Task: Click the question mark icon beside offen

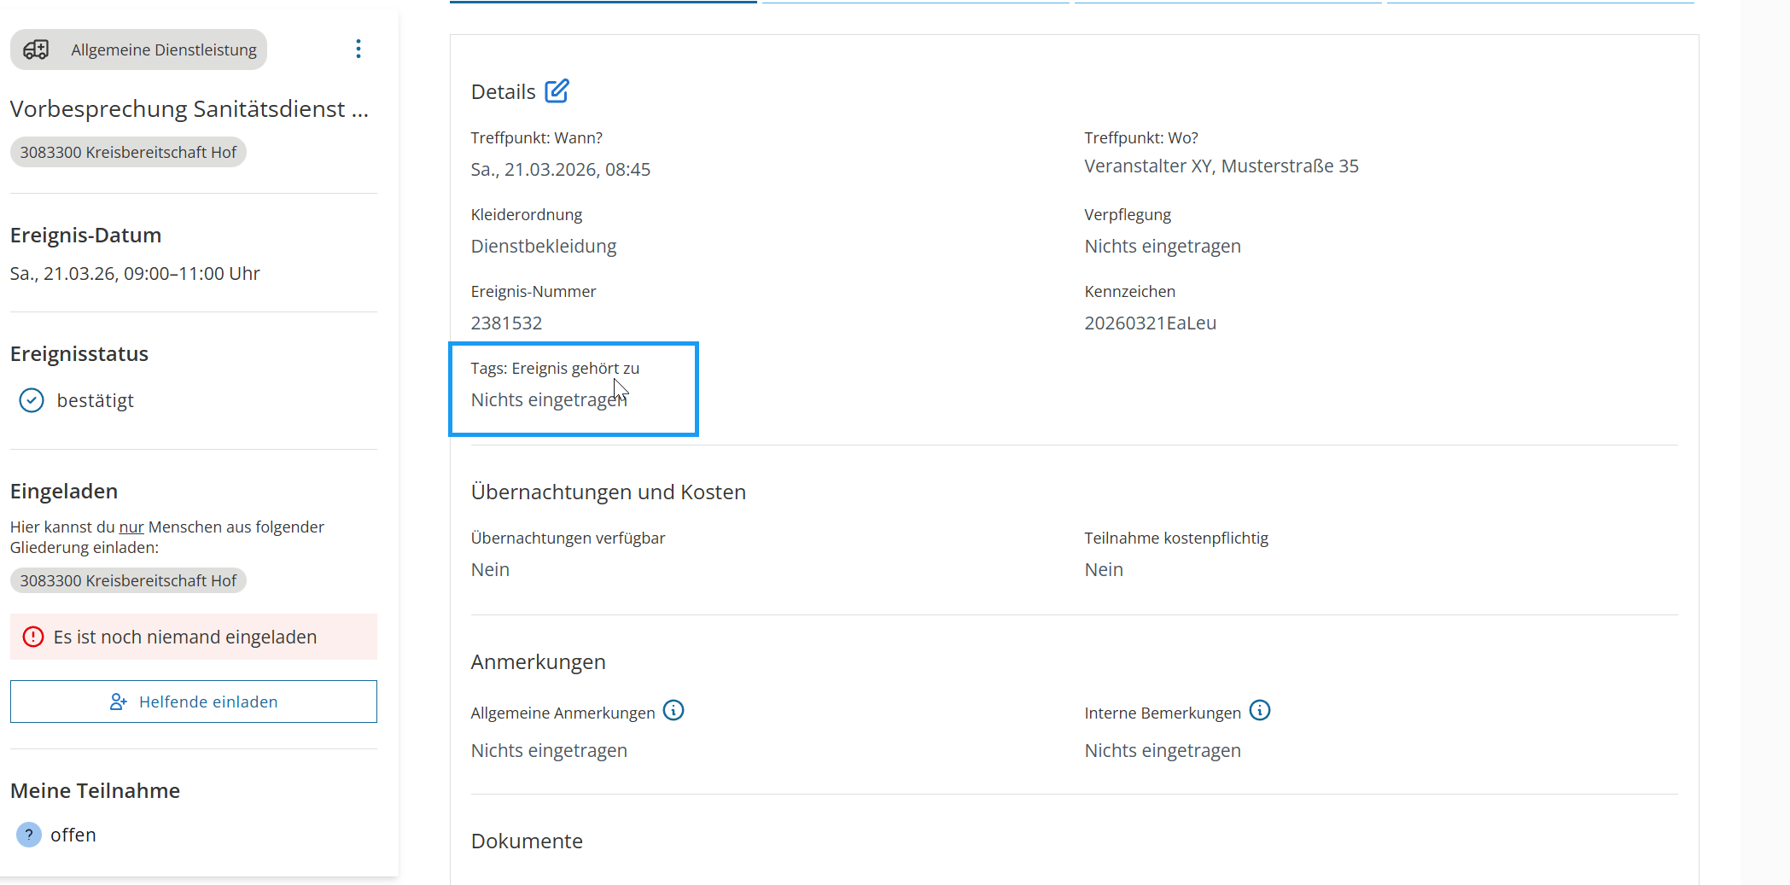Action: pyautogui.click(x=29, y=835)
